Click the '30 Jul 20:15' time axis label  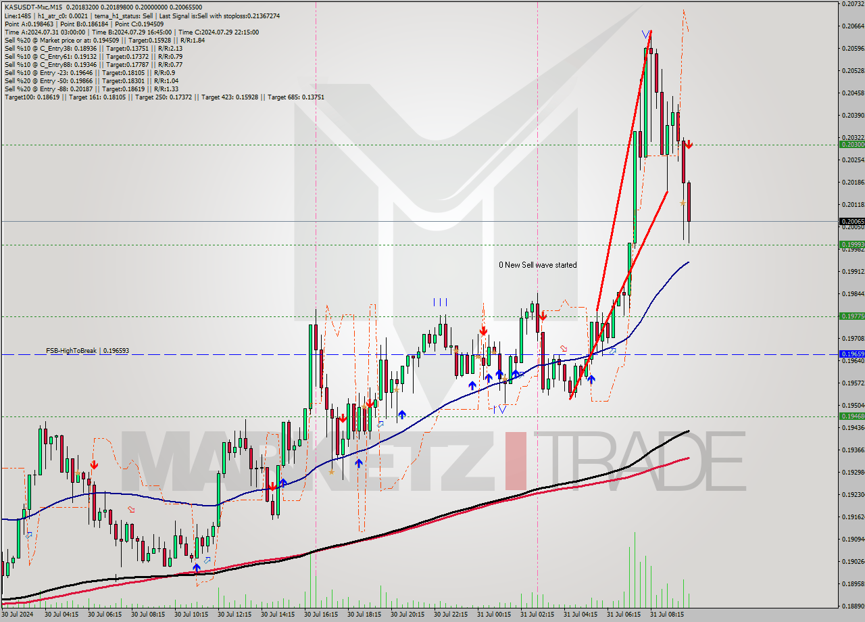[407, 615]
